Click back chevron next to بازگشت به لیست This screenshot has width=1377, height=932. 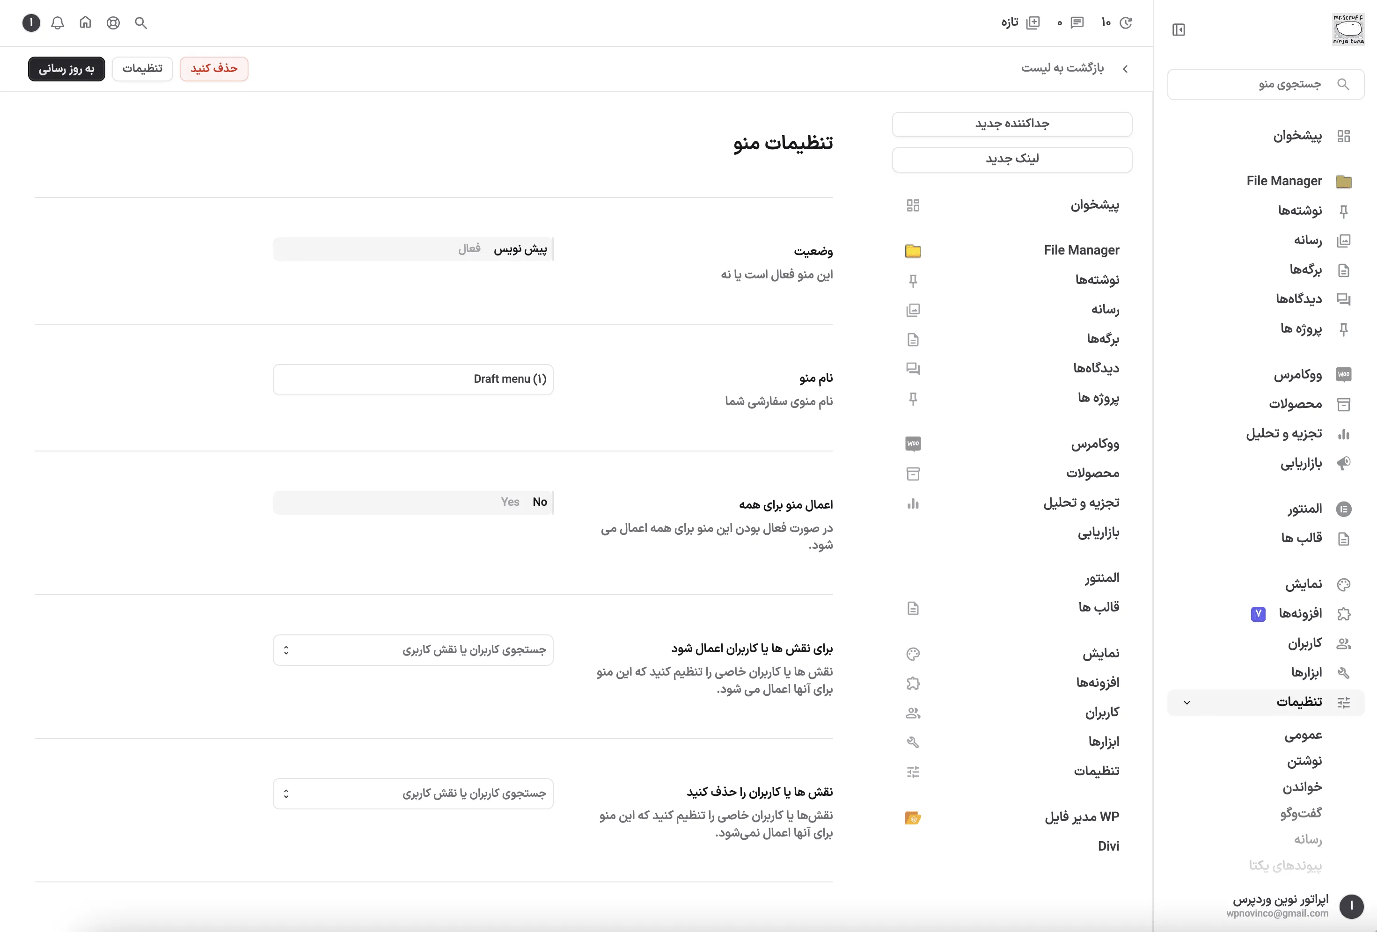click(1125, 69)
